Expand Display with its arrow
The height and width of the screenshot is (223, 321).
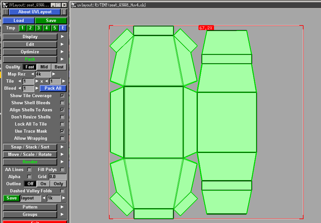[x=62, y=37]
